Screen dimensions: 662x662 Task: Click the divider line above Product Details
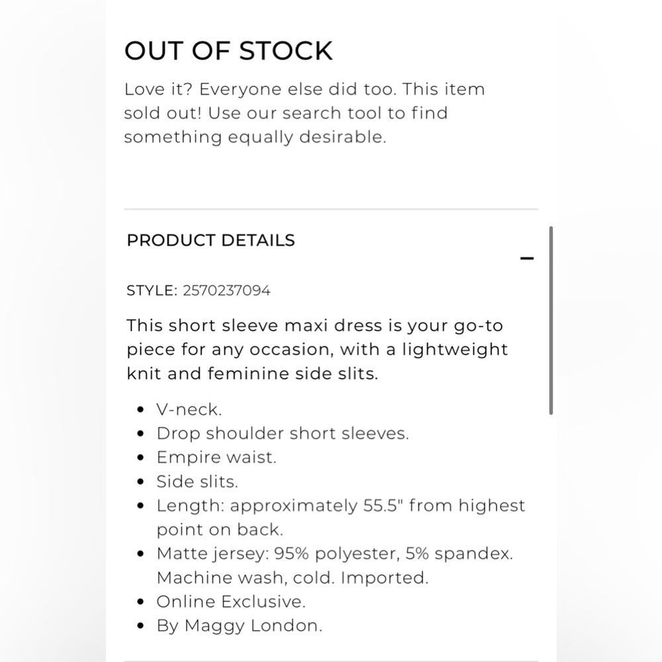tap(331, 209)
